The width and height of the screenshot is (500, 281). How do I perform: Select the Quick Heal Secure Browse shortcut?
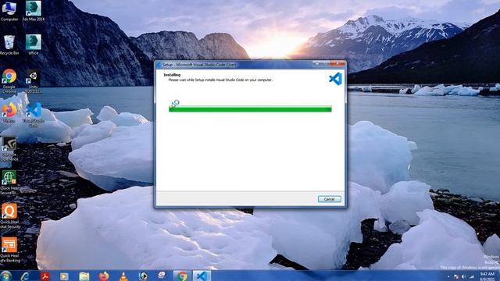click(9, 183)
